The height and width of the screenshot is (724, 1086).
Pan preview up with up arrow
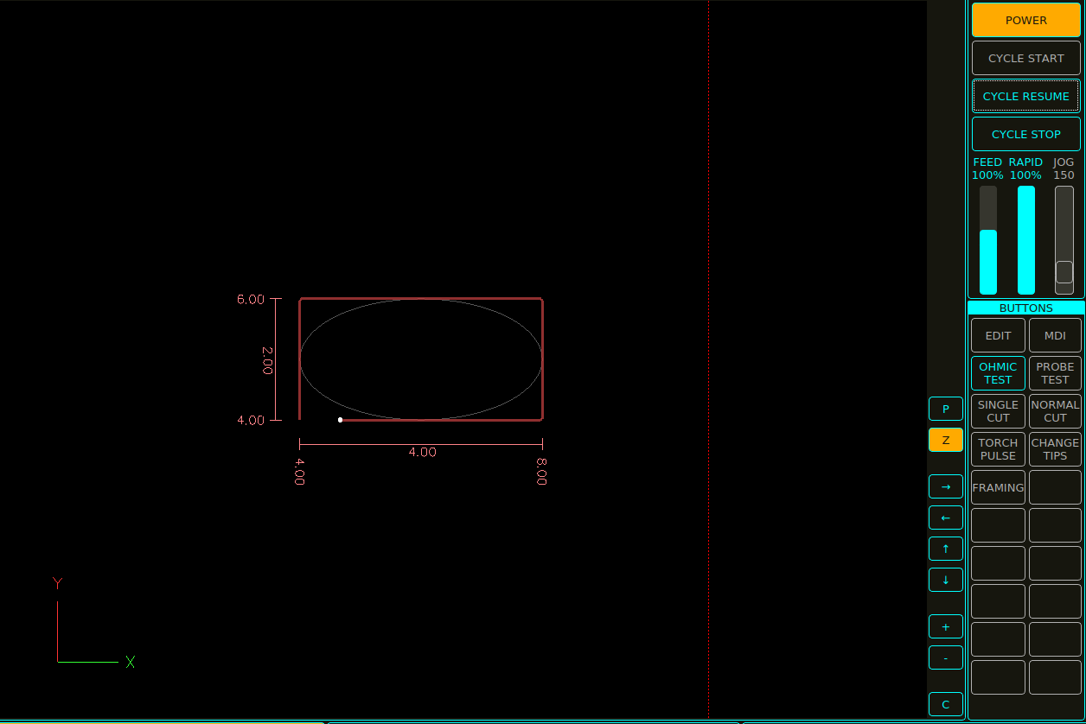[946, 549]
